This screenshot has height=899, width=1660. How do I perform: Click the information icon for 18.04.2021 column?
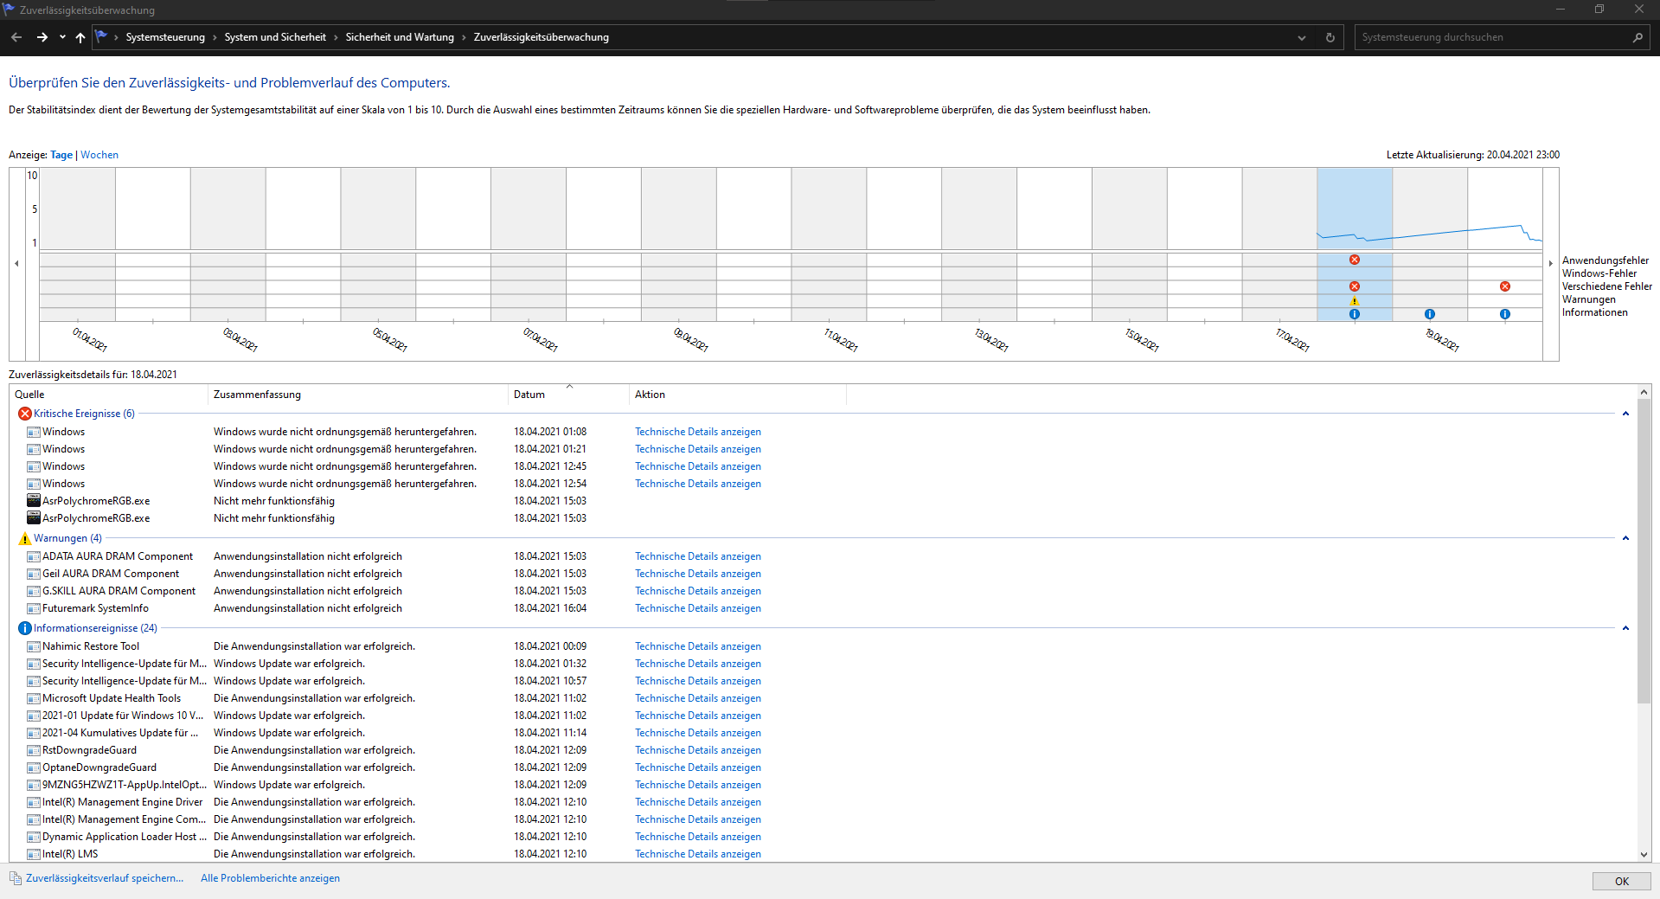click(1355, 314)
